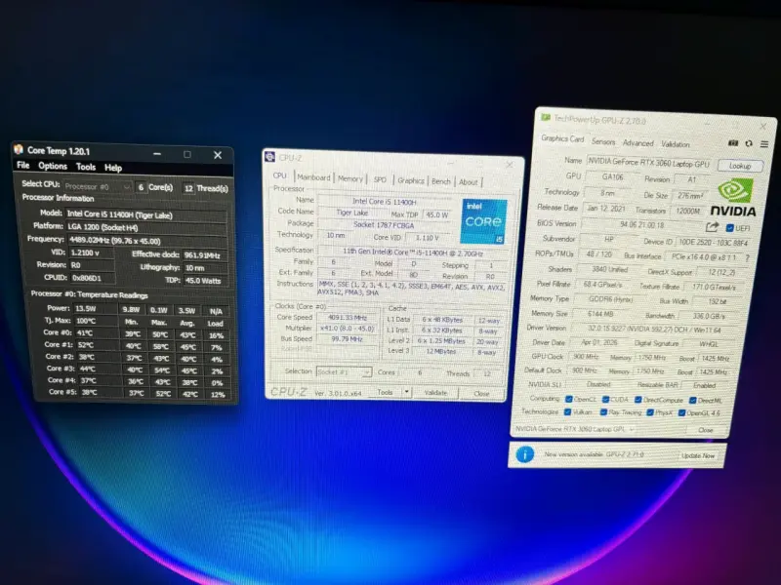Switch to the Advanced tab in GPU-Z
Image resolution: width=781 pixels, height=585 pixels.
[x=638, y=142]
